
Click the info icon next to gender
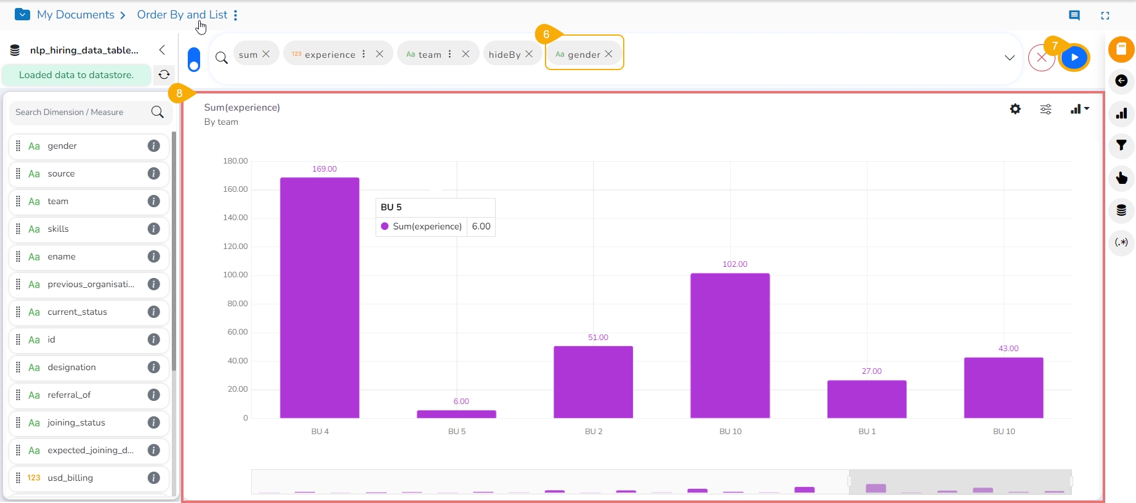[x=154, y=146]
